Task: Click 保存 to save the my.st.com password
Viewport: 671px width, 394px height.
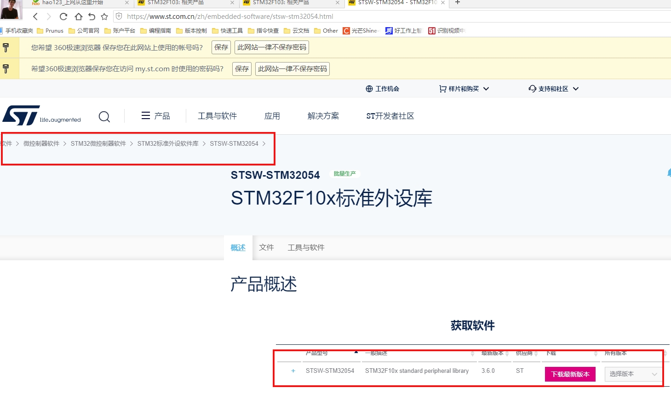Action: pos(241,69)
